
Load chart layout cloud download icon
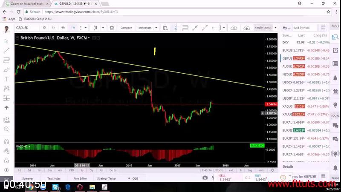point(234,28)
